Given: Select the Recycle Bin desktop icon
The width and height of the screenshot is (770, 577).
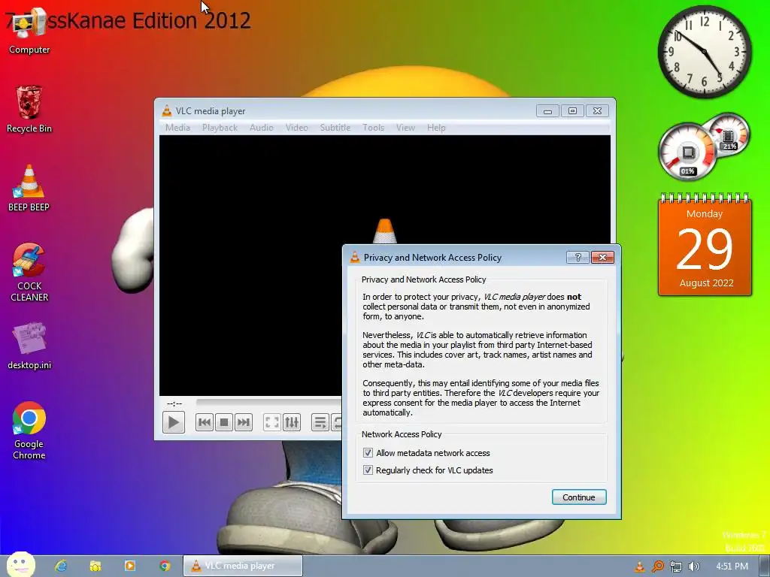Looking at the screenshot, I should coord(29,109).
